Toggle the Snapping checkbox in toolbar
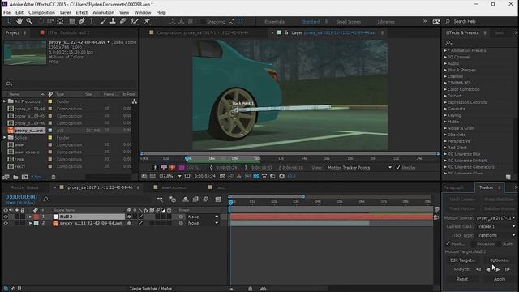The height and width of the screenshot is (292, 519). tap(203, 22)
